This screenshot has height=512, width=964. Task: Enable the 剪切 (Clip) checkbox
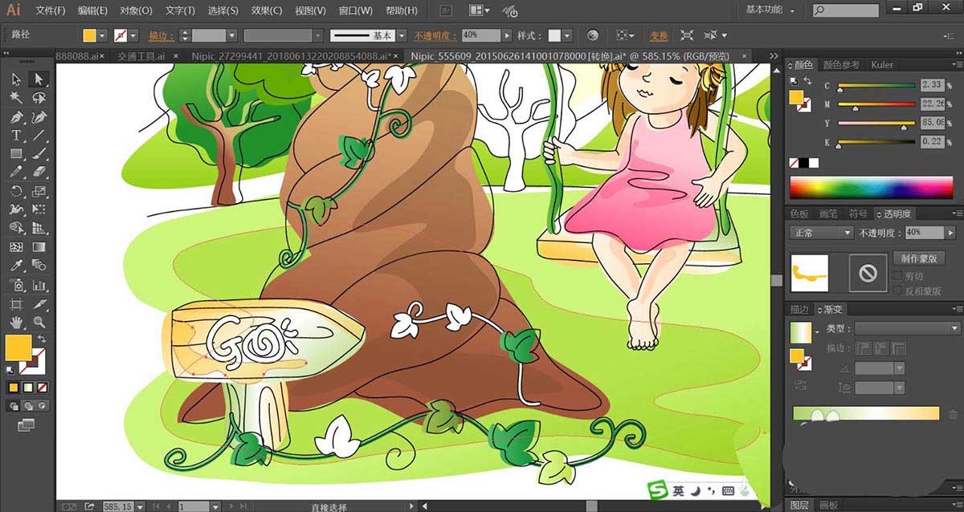pos(897,275)
